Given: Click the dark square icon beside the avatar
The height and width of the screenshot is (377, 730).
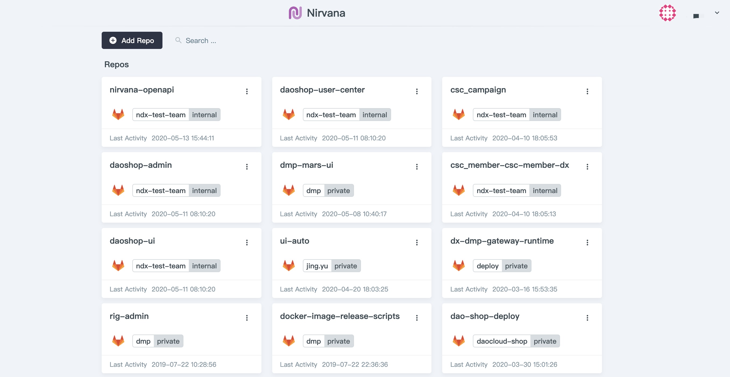Looking at the screenshot, I should [x=696, y=16].
